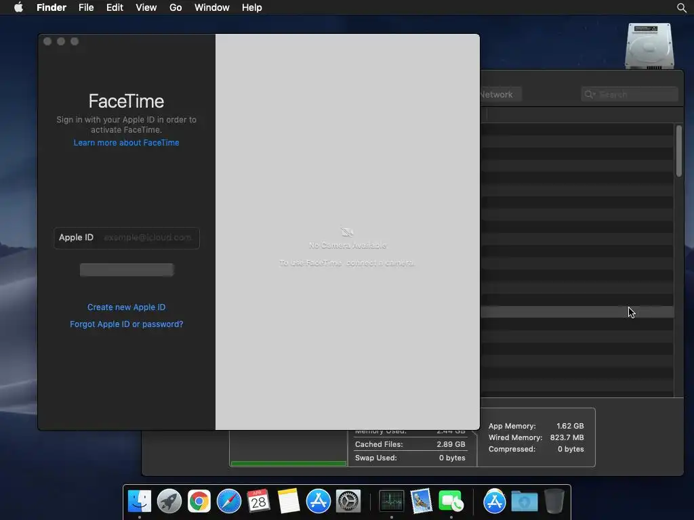Click Activity Monitor search field

[x=630, y=95]
